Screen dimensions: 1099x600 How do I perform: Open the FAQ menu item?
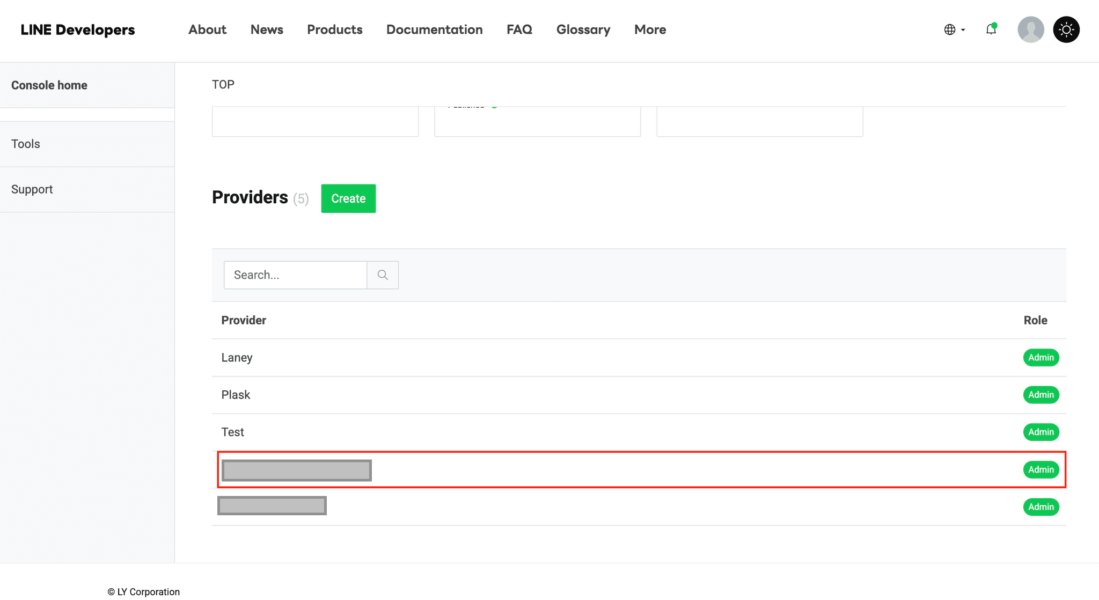(x=519, y=29)
